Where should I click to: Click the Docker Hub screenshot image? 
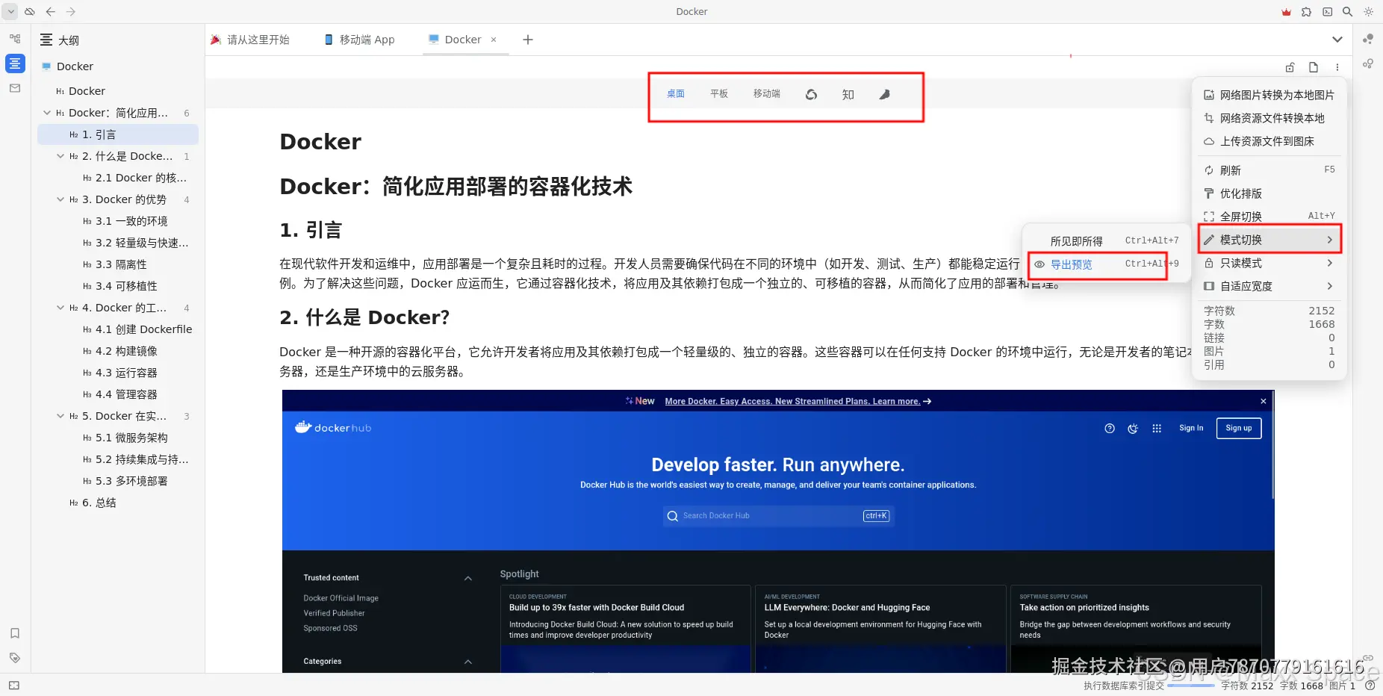(x=778, y=531)
